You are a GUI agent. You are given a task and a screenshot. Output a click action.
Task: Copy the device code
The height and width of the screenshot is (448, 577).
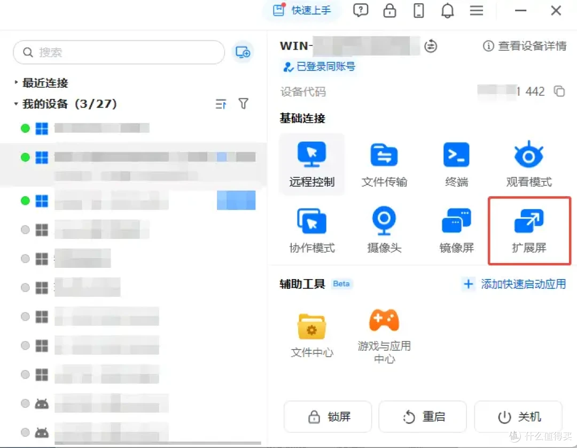pyautogui.click(x=559, y=91)
